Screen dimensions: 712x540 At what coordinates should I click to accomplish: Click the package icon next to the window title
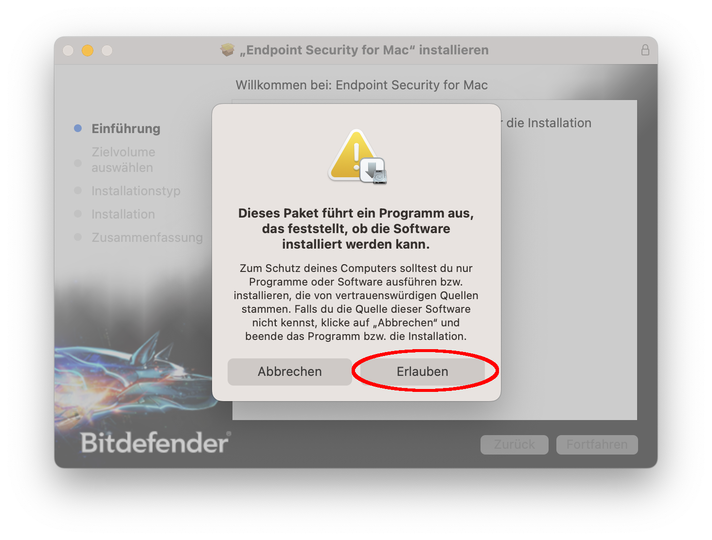click(x=227, y=50)
